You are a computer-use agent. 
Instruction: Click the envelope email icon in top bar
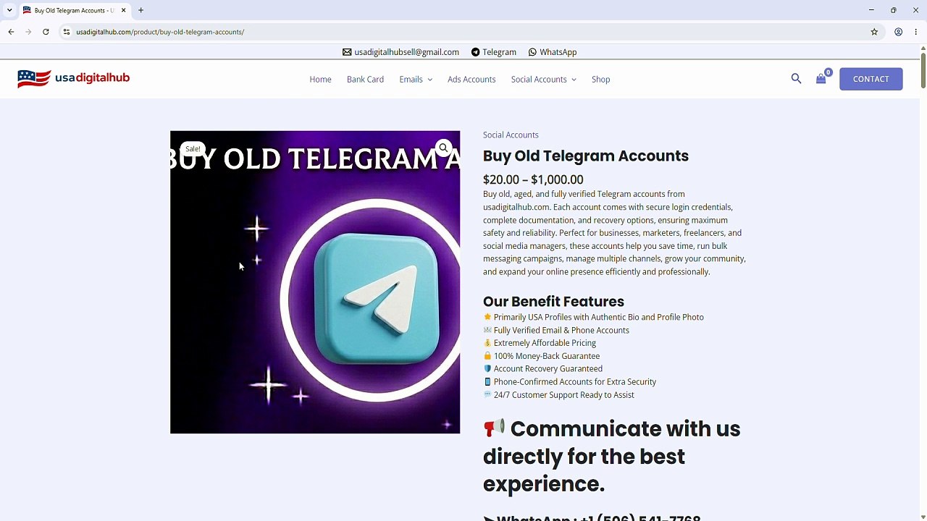[347, 52]
